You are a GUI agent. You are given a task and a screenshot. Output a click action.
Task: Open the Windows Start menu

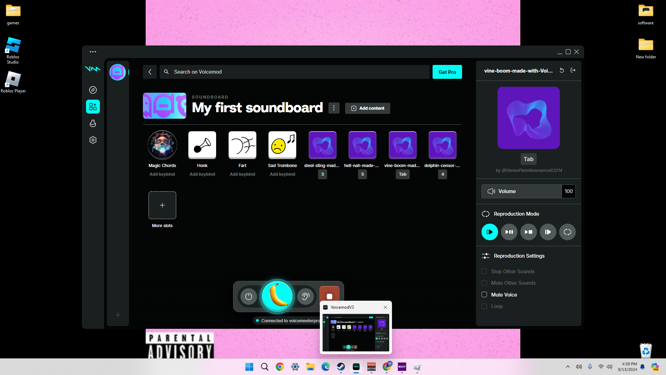[x=249, y=367]
